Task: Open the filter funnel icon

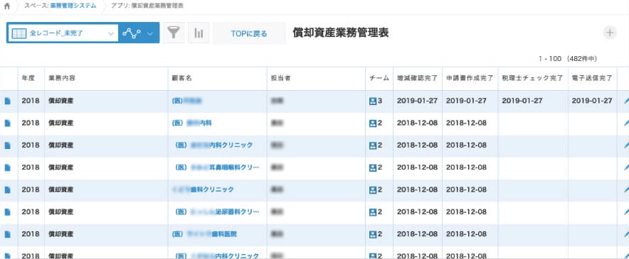Action: 174,33
